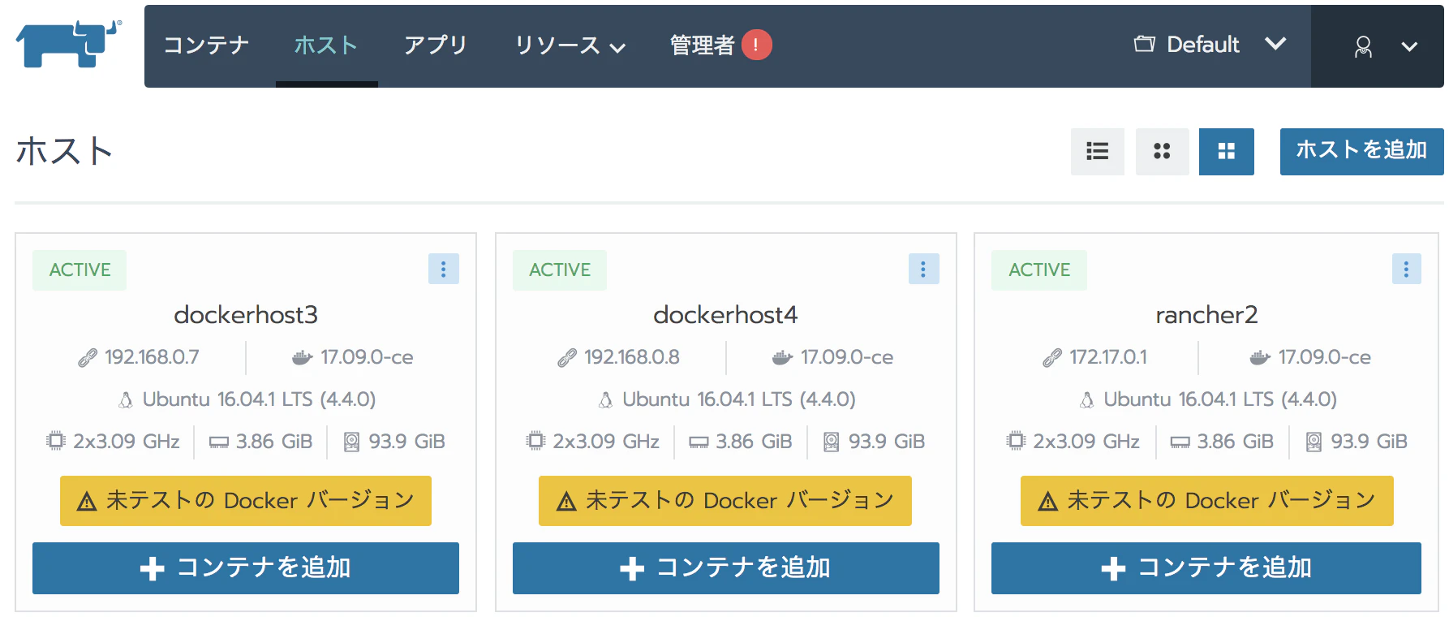Click the Docker whale icon on dockerhost3
The height and width of the screenshot is (617, 1449).
(302, 357)
